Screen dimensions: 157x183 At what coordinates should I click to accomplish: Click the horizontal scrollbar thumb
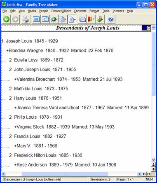pyautogui.click(x=65, y=174)
